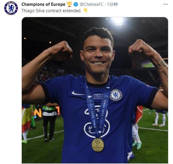Click the blue verified badge icon
This screenshot has width=173, height=164.
[76, 4]
